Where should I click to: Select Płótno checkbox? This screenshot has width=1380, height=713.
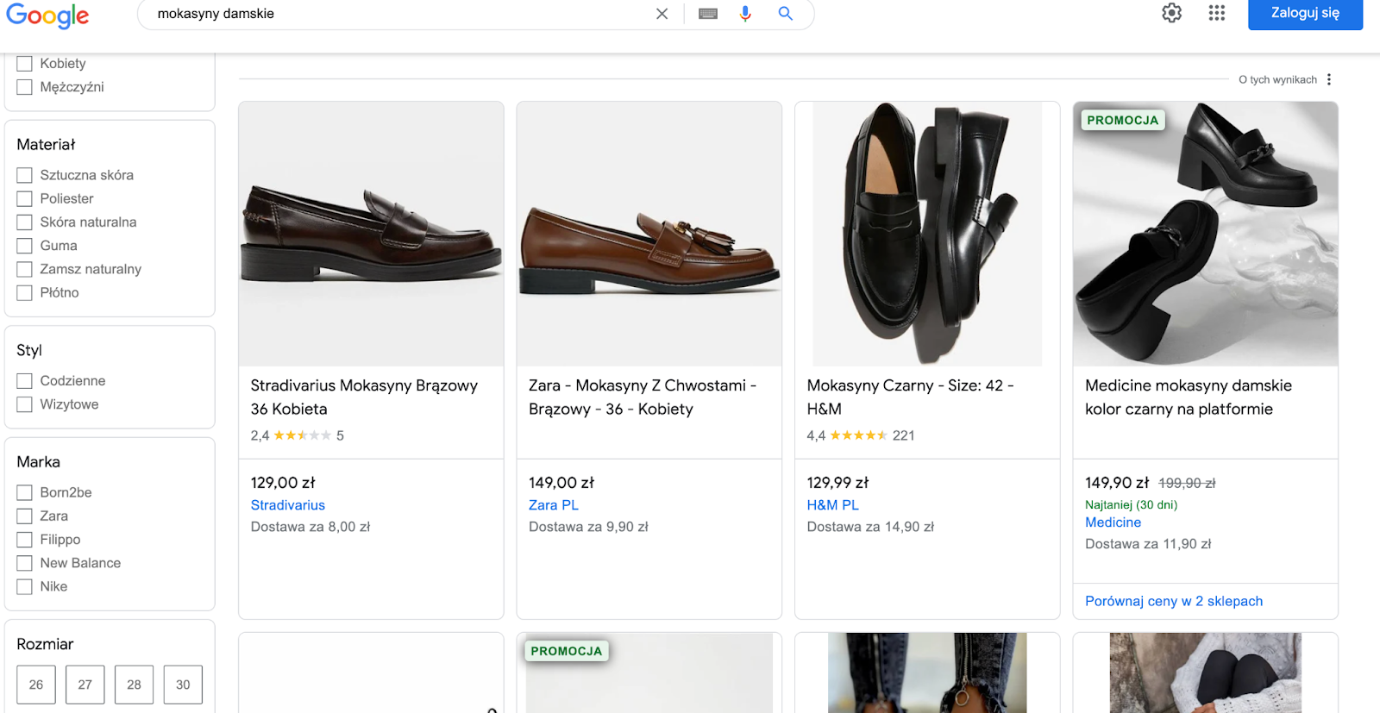(24, 293)
